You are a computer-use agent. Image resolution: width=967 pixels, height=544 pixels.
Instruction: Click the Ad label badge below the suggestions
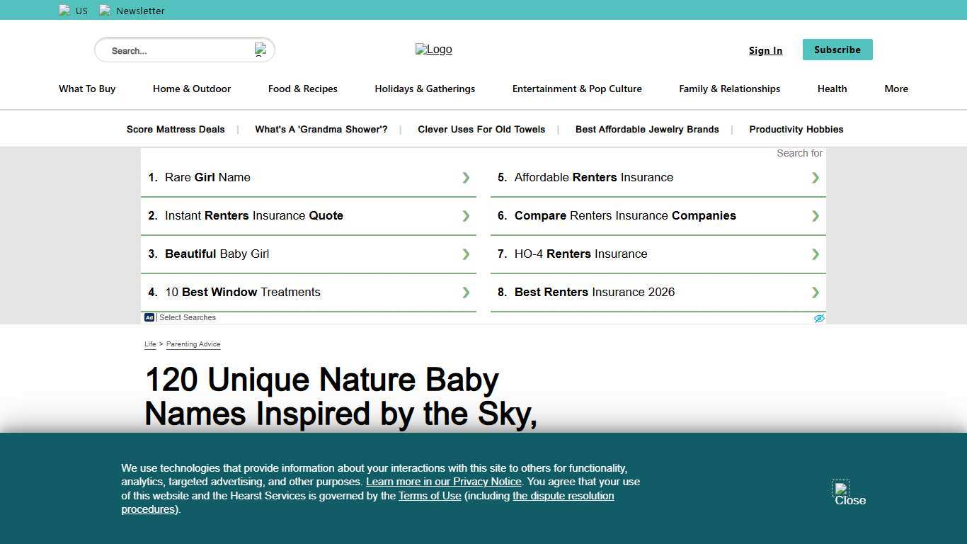pyautogui.click(x=149, y=317)
